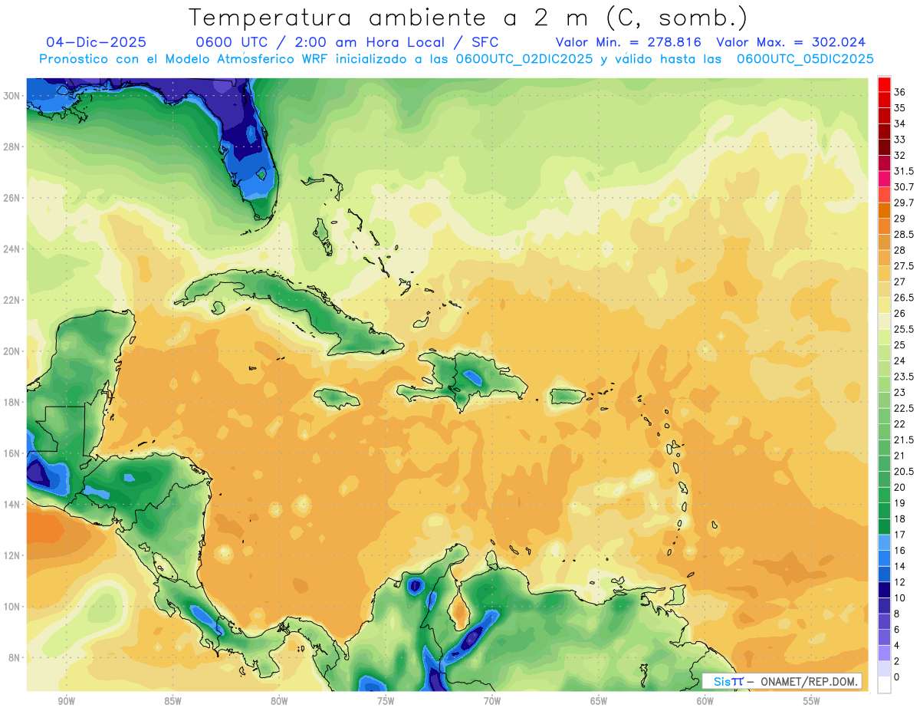Click the '28N' latitude label

(x=13, y=146)
